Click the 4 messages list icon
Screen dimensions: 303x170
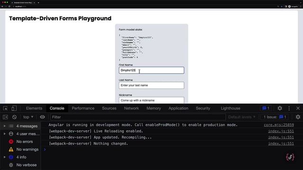11,126
